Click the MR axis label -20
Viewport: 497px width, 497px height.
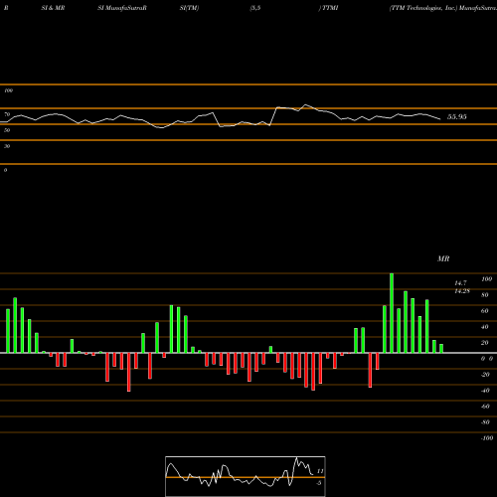pyautogui.click(x=485, y=375)
